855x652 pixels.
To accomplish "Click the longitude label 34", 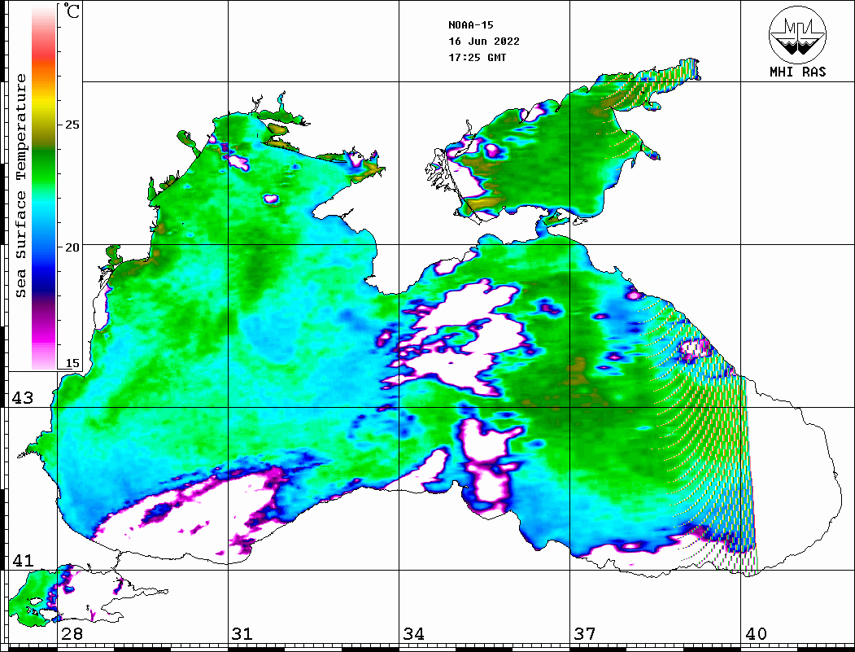I will click(x=413, y=634).
